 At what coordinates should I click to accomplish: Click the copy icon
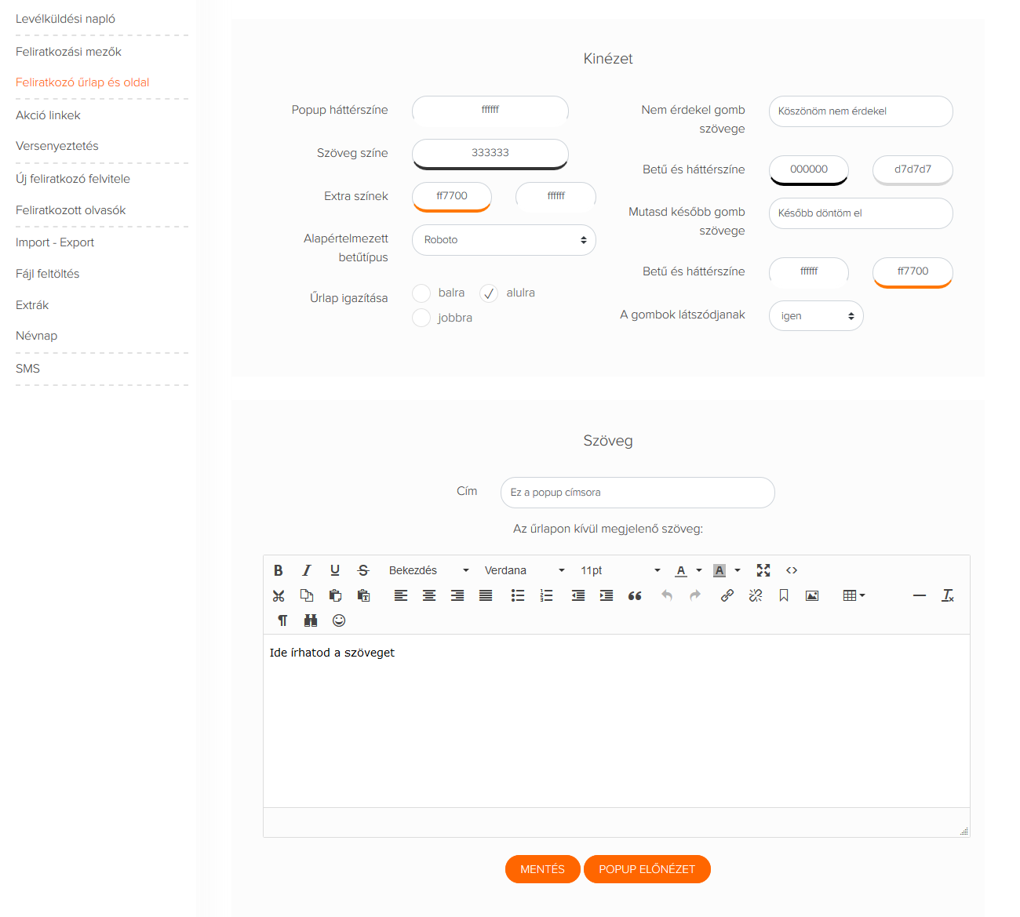tap(307, 595)
